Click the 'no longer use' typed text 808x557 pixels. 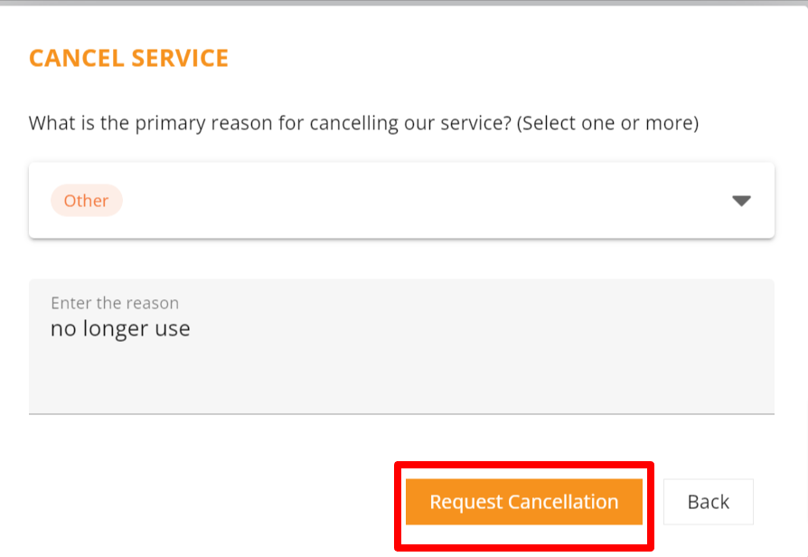120,328
